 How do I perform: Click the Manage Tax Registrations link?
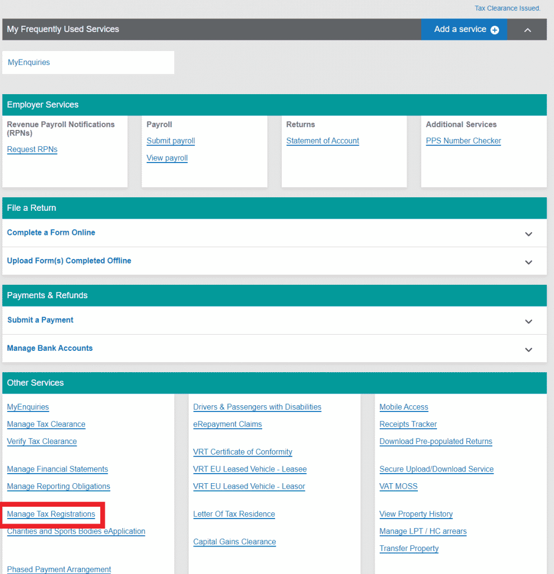pyautogui.click(x=51, y=514)
